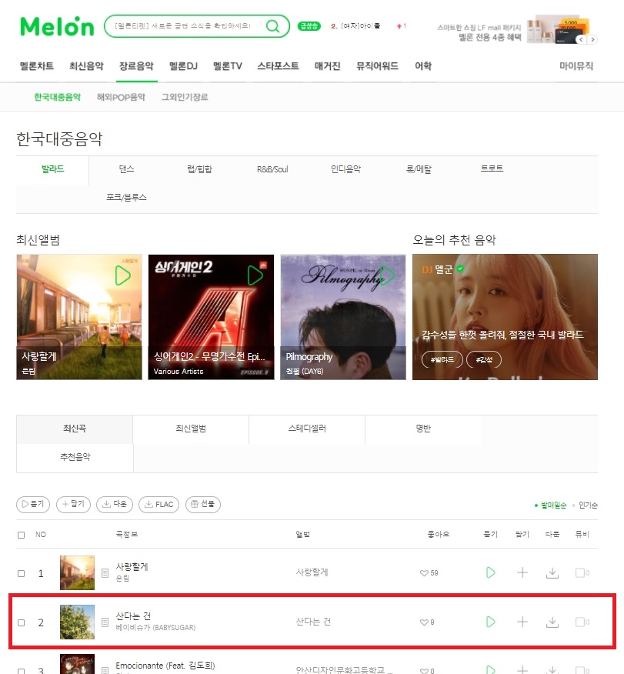Play the 싱어게인2 album via overlay
Viewport: 624px width, 674px height.
point(255,275)
